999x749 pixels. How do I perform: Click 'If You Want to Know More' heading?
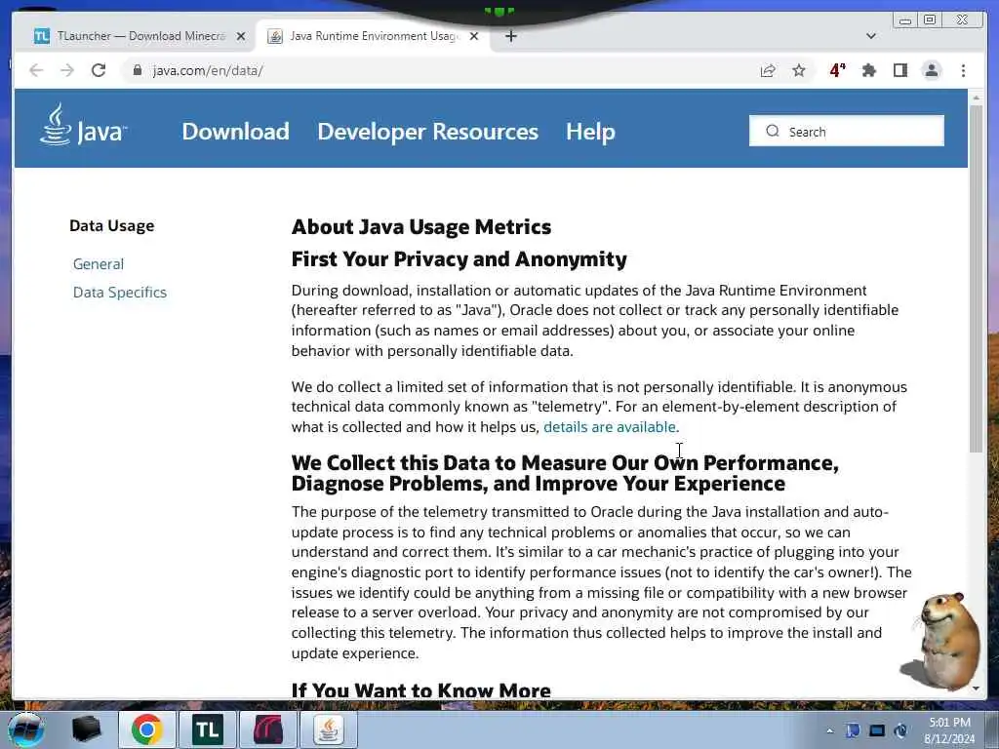point(421,690)
